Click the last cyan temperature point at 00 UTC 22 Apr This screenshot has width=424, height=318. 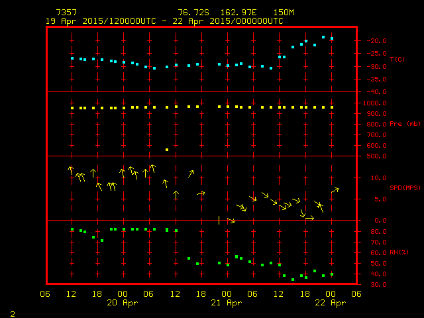point(332,38)
